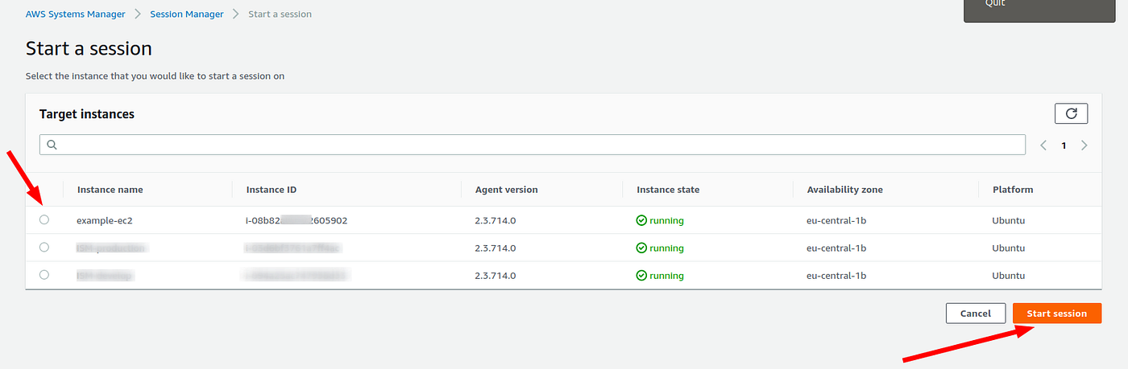Select page 1 in pagination
The height and width of the screenshot is (369, 1128).
[x=1064, y=146]
